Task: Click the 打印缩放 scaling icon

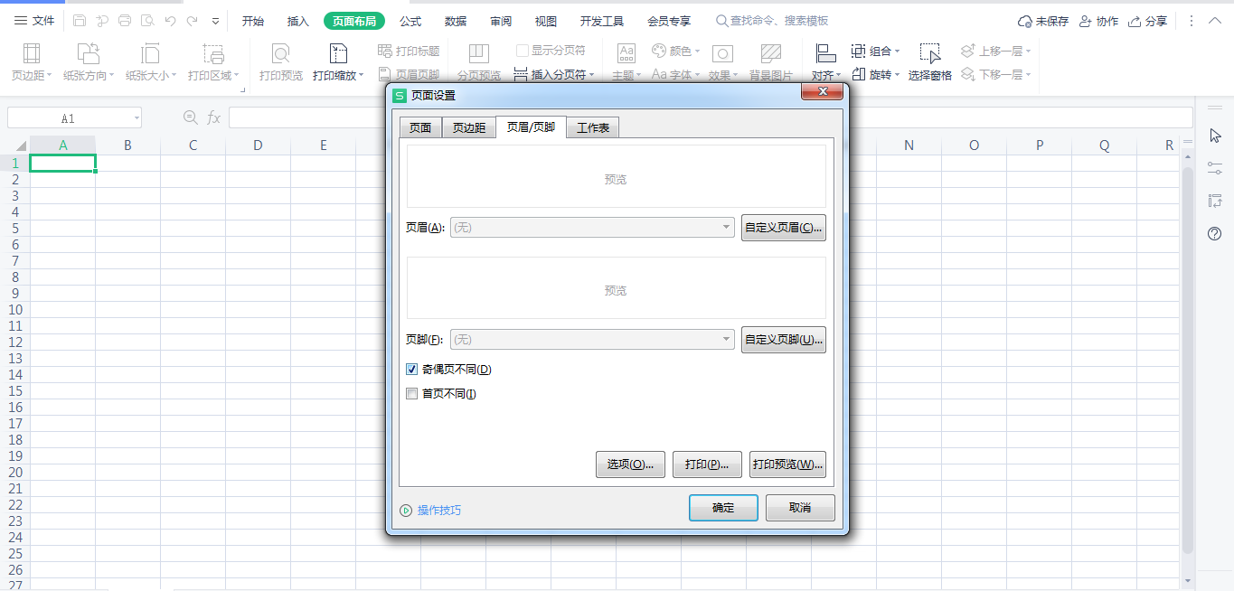Action: 338,54
